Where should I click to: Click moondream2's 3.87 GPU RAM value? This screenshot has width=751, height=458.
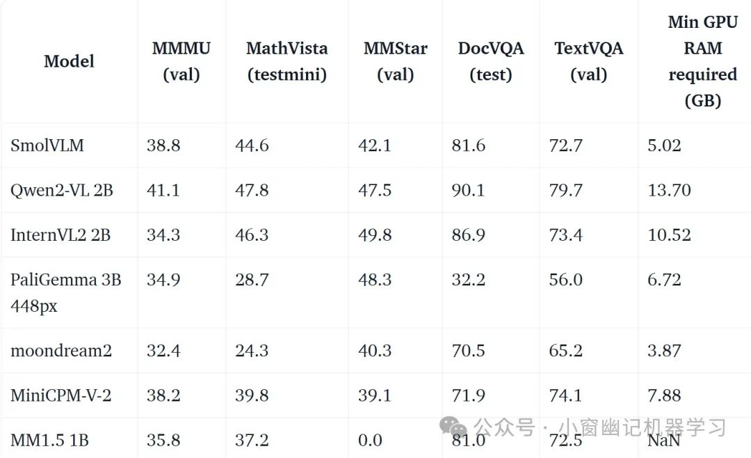pyautogui.click(x=664, y=350)
